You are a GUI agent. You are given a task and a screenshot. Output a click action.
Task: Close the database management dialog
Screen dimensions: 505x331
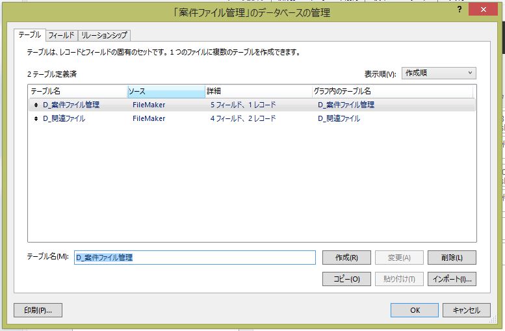[x=484, y=10]
